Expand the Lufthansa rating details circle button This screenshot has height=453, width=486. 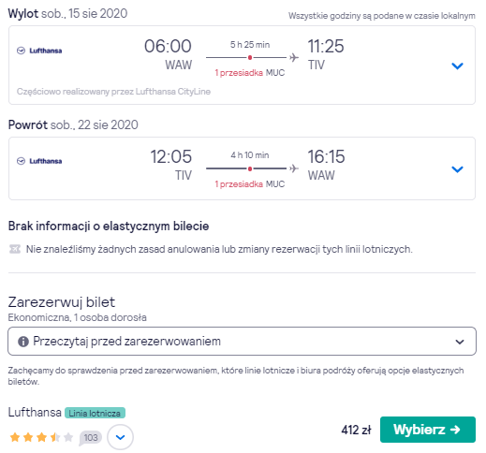[120, 437]
